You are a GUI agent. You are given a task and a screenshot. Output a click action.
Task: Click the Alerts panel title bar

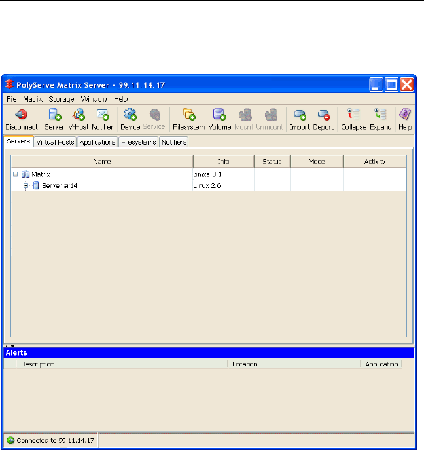[209, 352]
